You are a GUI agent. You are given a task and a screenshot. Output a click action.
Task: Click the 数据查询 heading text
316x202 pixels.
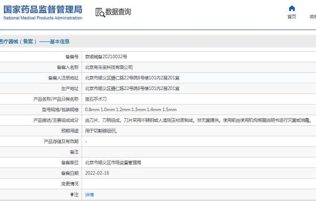(118, 11)
